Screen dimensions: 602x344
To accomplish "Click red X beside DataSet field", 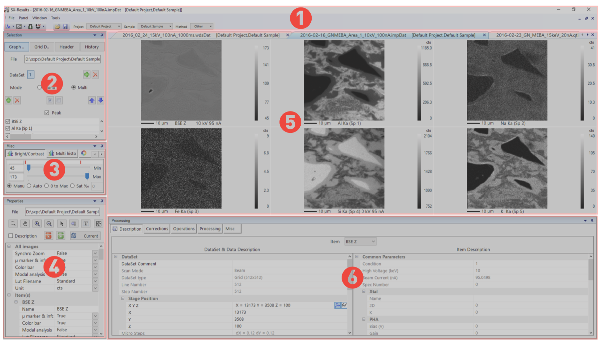I will [x=95, y=75].
